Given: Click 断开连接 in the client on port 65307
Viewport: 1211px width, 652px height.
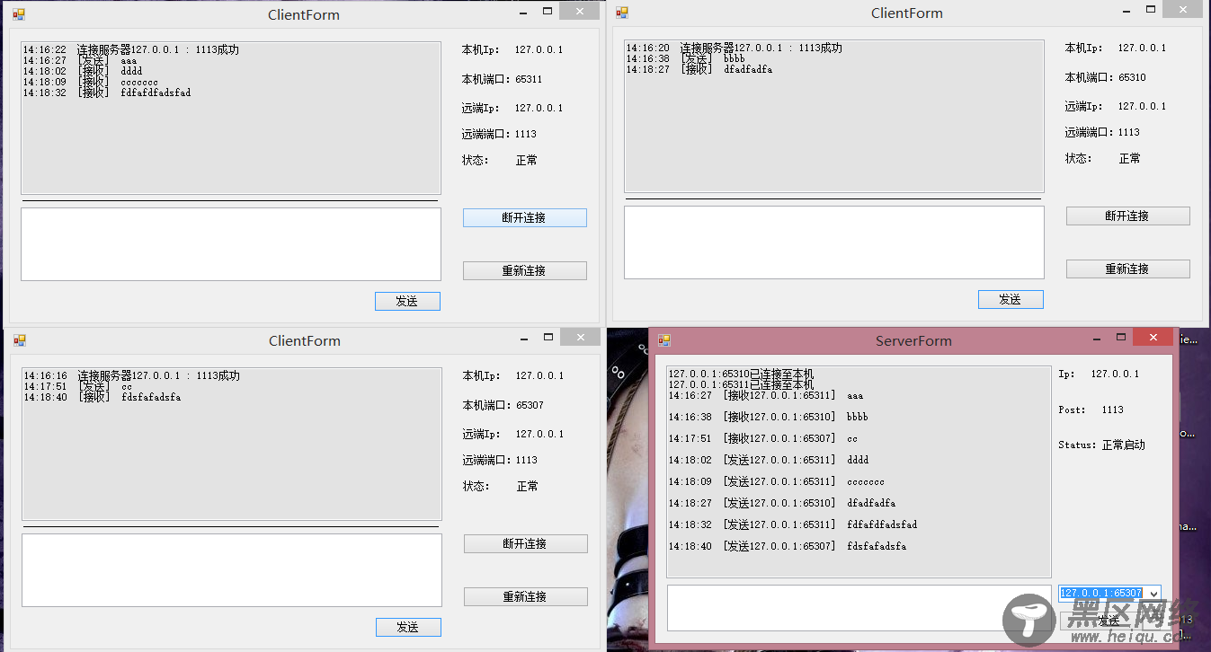Looking at the screenshot, I should coord(525,543).
